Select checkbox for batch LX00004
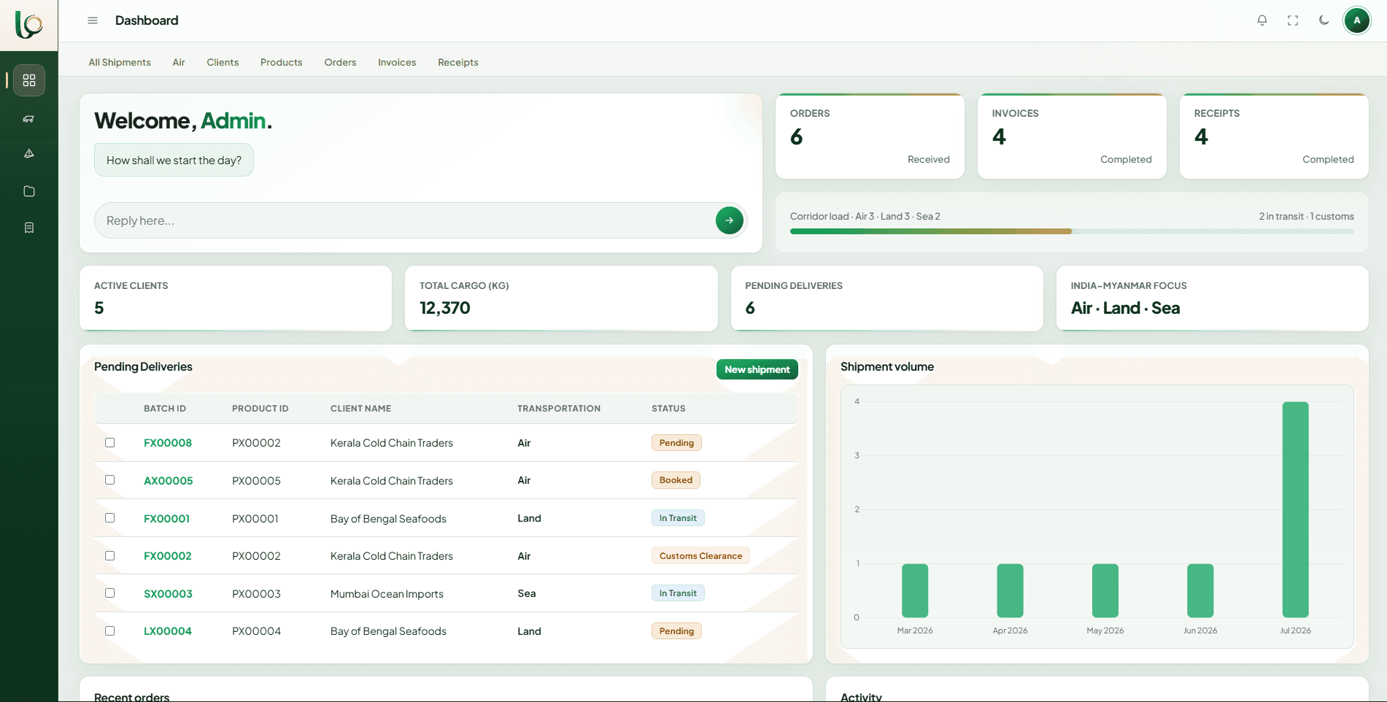This screenshot has width=1387, height=702. [110, 631]
